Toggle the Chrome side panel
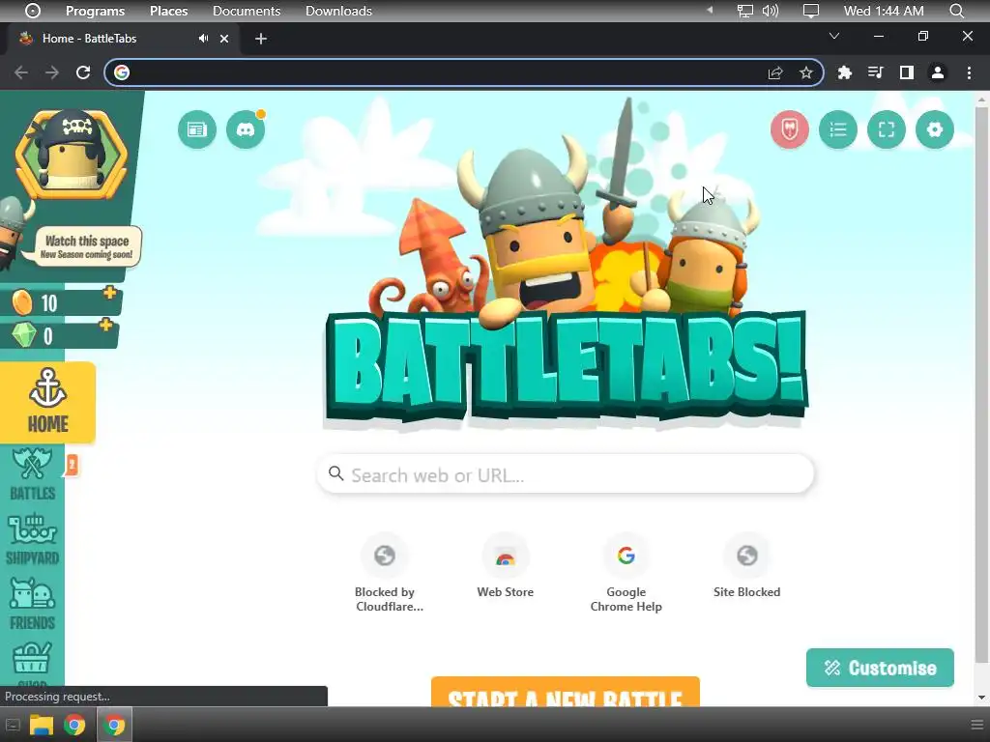 tap(907, 72)
